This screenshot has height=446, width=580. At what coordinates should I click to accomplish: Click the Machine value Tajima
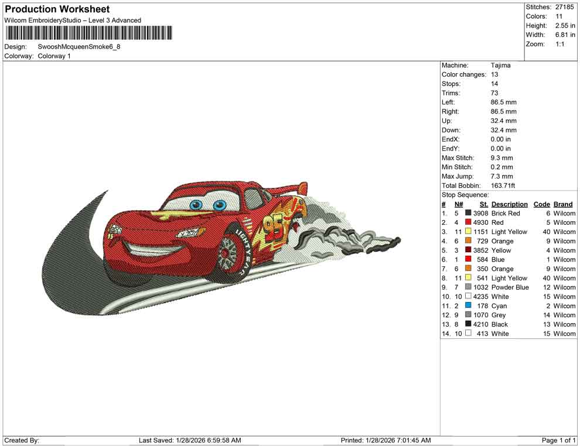click(501, 65)
